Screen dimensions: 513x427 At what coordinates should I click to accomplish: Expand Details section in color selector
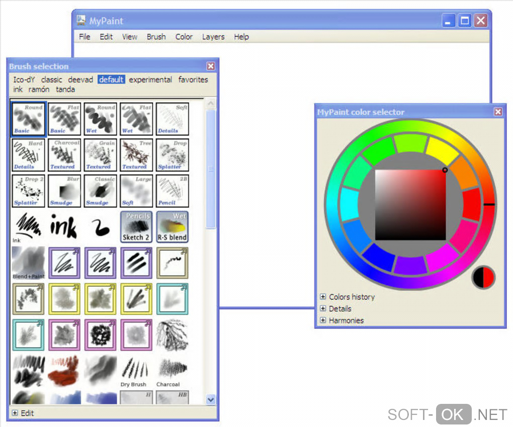click(x=336, y=308)
